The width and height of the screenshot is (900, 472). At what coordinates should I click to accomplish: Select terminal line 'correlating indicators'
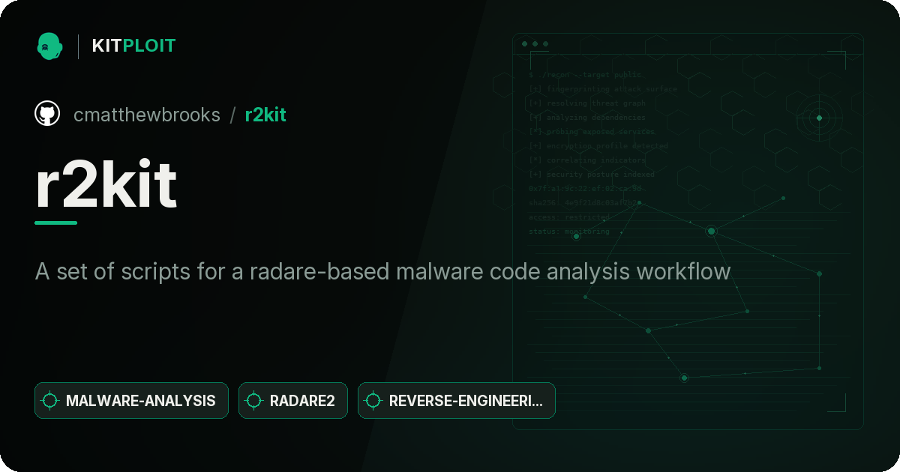pos(586,160)
